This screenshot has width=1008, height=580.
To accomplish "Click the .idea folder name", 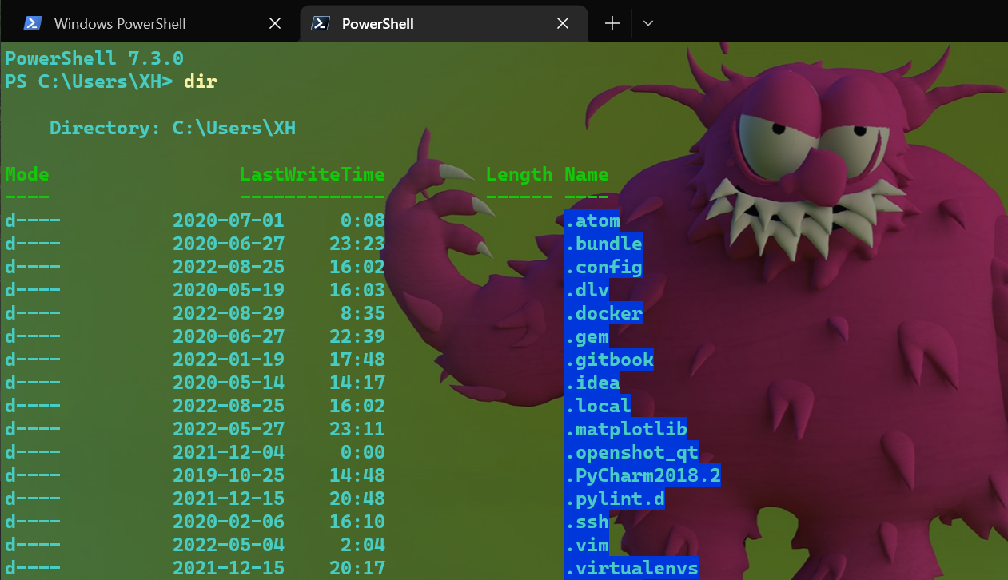I will pos(592,383).
